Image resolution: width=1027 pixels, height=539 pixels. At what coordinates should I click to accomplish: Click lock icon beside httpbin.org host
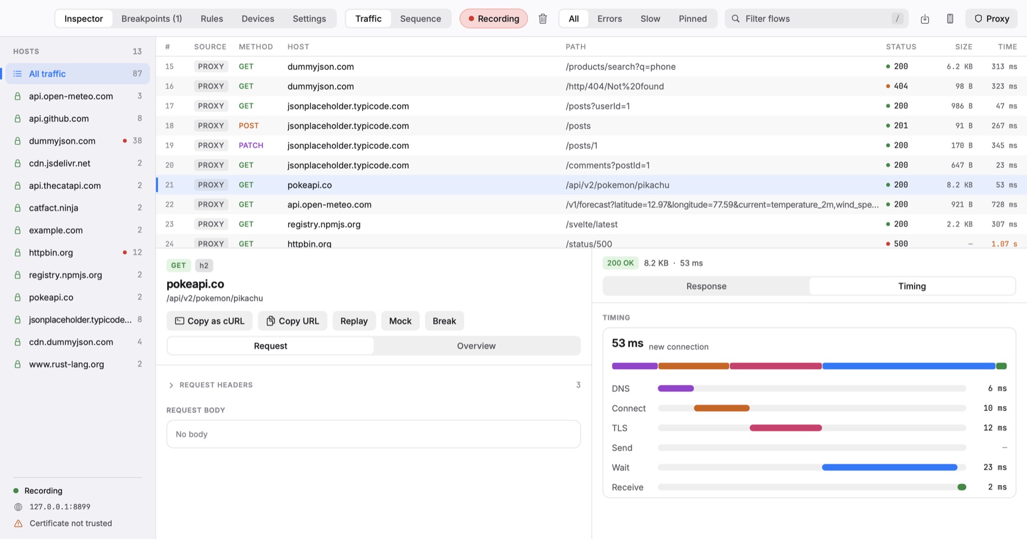[18, 252]
